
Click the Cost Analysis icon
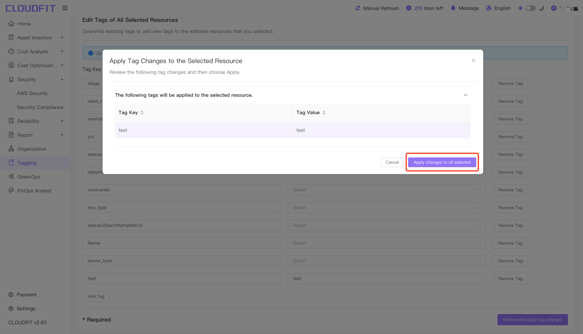coord(11,51)
